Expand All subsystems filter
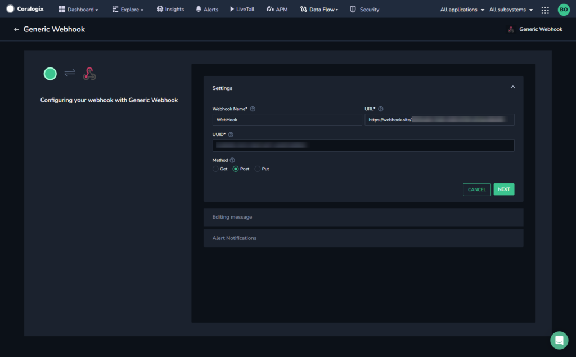Screen dimensions: 576x357 [x=511, y=10]
